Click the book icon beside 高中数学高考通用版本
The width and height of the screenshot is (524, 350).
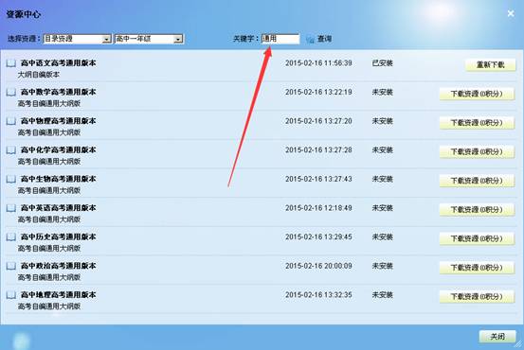(x=10, y=92)
